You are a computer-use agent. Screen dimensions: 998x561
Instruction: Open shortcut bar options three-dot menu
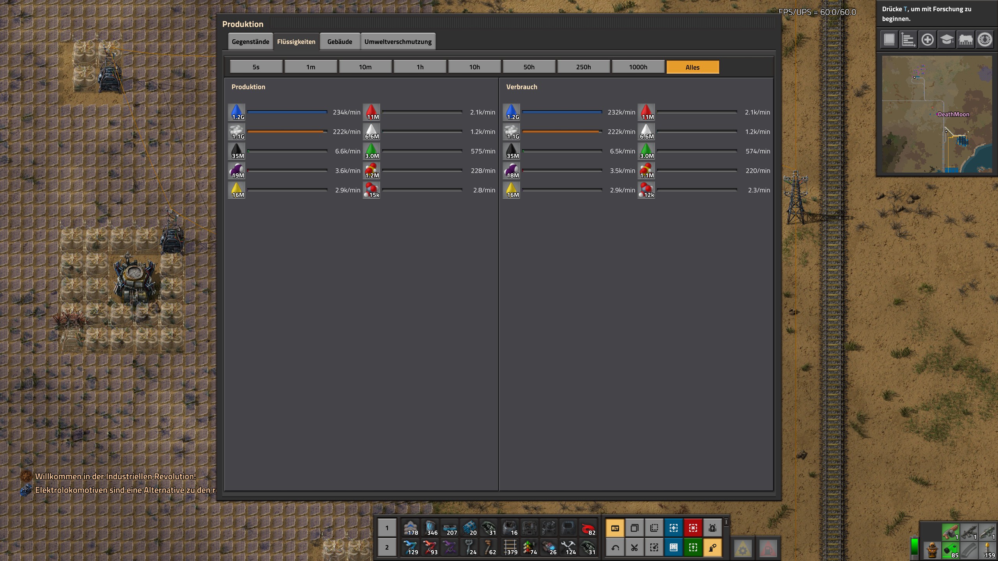pos(726,522)
